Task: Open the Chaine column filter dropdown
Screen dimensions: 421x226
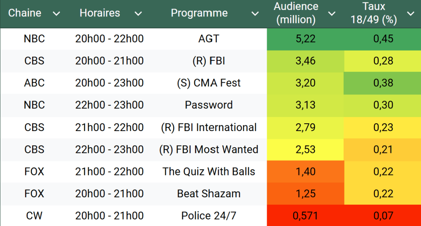Action: [57, 14]
